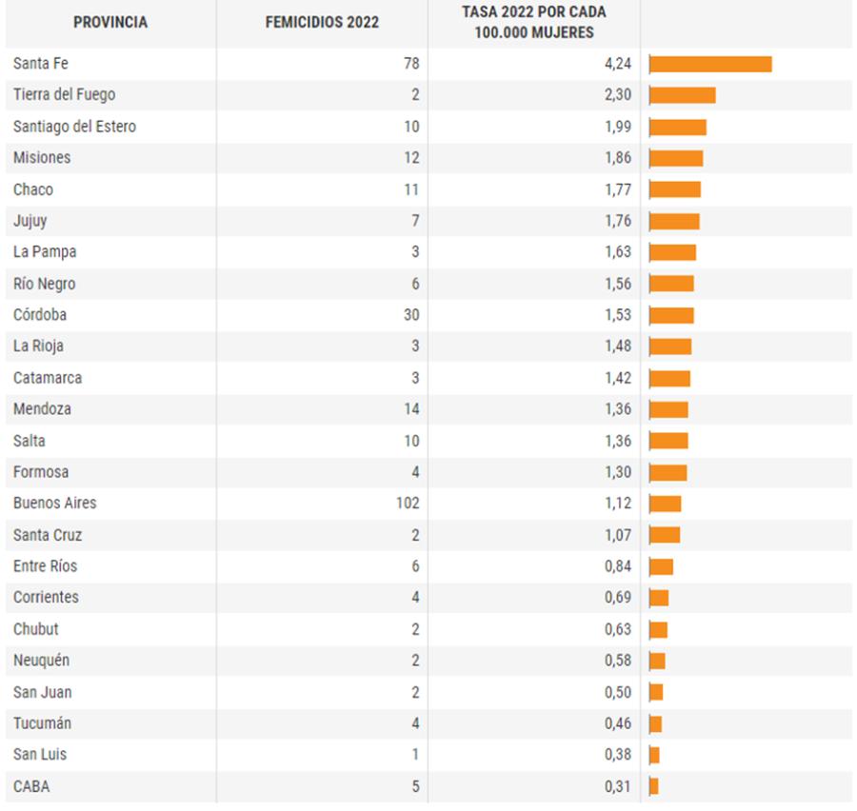This screenshot has width=857, height=811.
Task: Select the Santiago del Estero province name
Action: click(x=74, y=127)
